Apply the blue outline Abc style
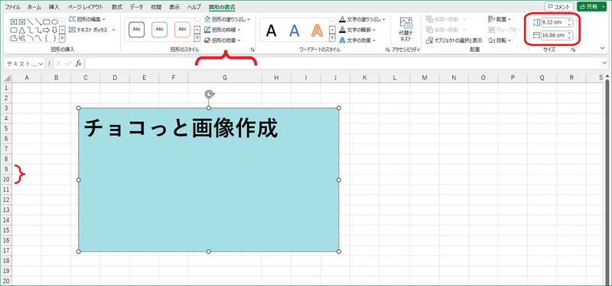This screenshot has width=612, height=286. (159, 30)
